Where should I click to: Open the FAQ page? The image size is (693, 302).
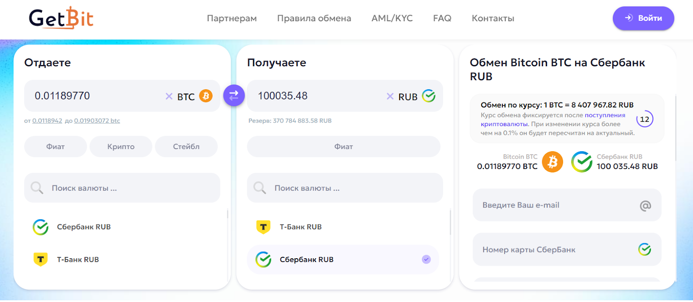(442, 18)
